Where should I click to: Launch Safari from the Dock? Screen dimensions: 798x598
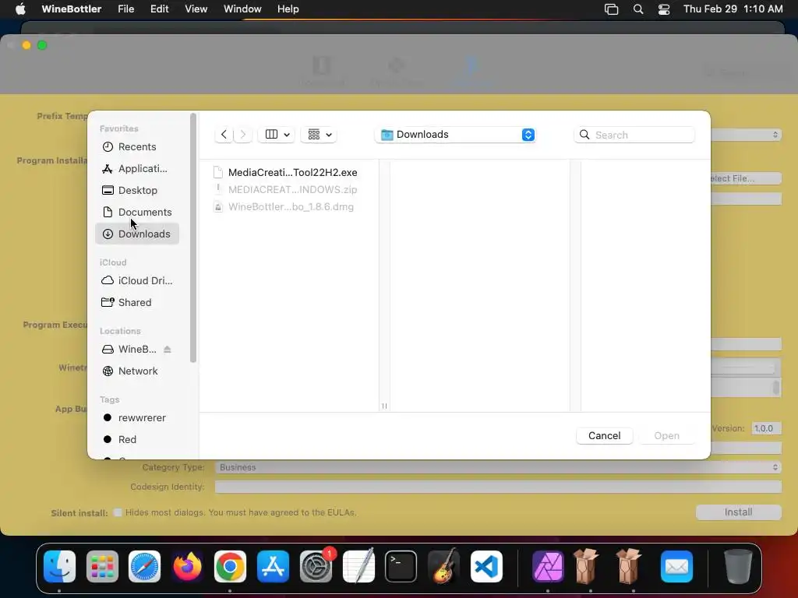click(x=144, y=567)
